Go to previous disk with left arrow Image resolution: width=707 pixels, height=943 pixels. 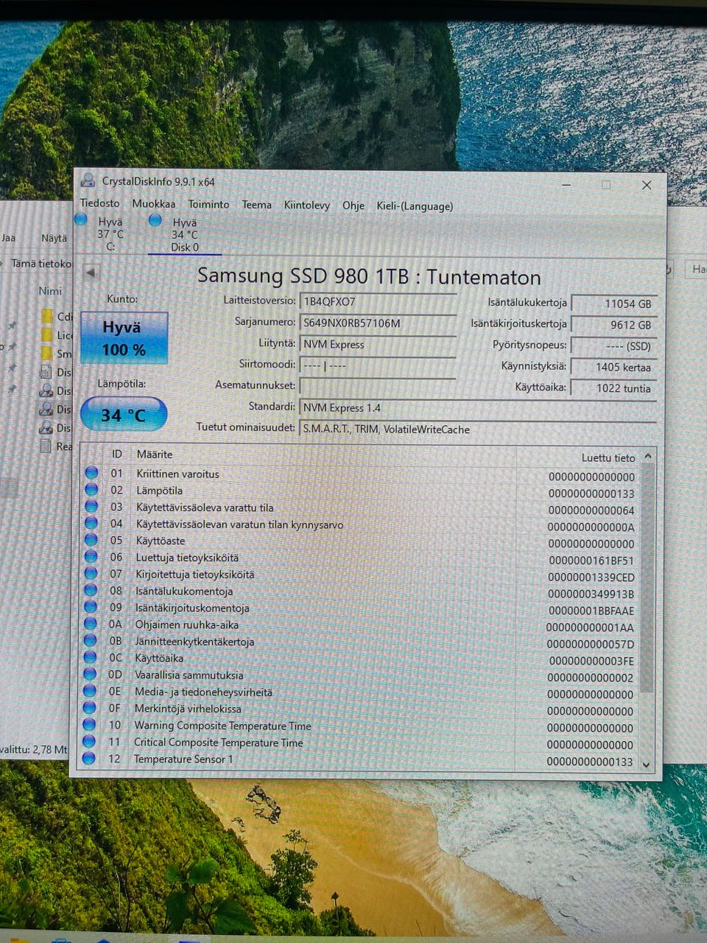tap(91, 273)
